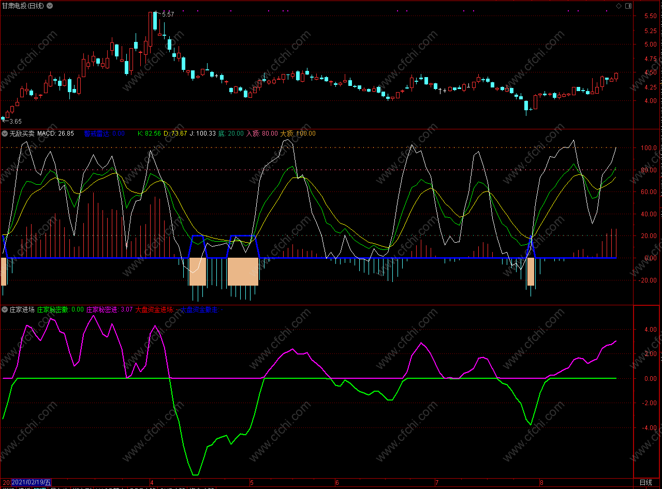Expand the 无敌买卖 indicator options arrow
This screenshot has width=662, height=489.
5,134
